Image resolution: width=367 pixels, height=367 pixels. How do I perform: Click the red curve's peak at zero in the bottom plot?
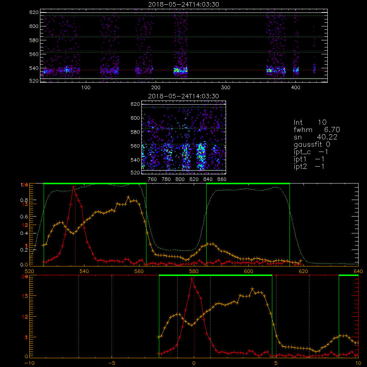pos(192,279)
